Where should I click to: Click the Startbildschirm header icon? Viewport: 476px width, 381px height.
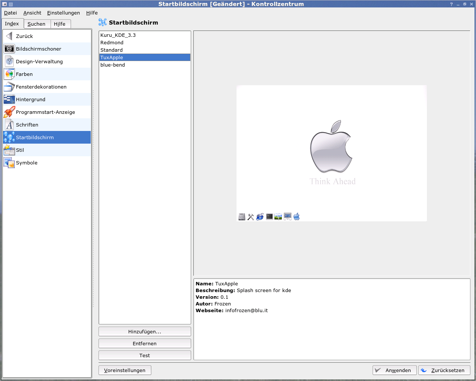[x=103, y=22]
